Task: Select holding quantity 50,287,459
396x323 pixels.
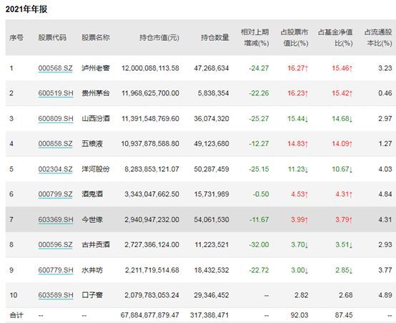Action: (x=212, y=169)
